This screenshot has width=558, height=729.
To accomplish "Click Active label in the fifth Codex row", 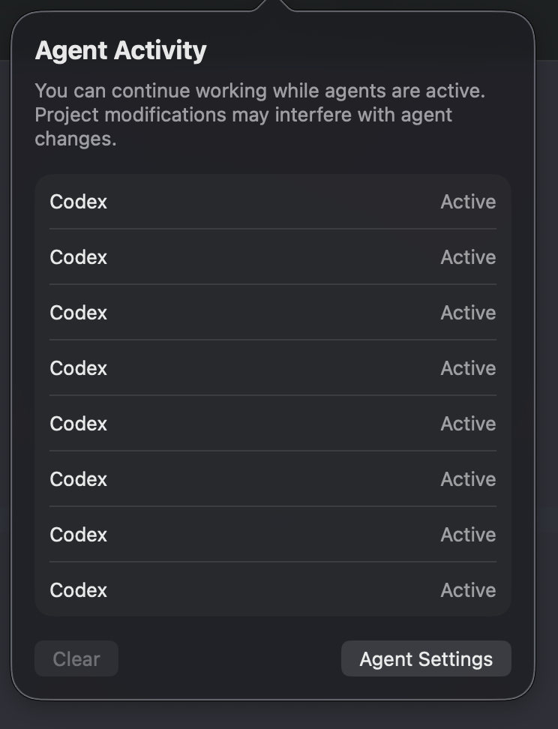I will (468, 424).
